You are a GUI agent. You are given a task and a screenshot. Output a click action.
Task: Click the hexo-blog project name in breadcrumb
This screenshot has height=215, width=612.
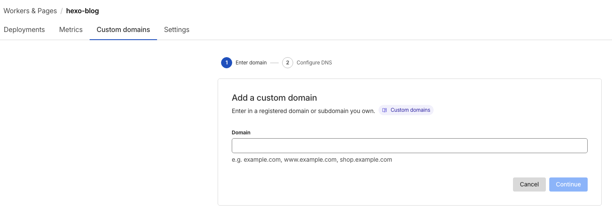coord(82,11)
